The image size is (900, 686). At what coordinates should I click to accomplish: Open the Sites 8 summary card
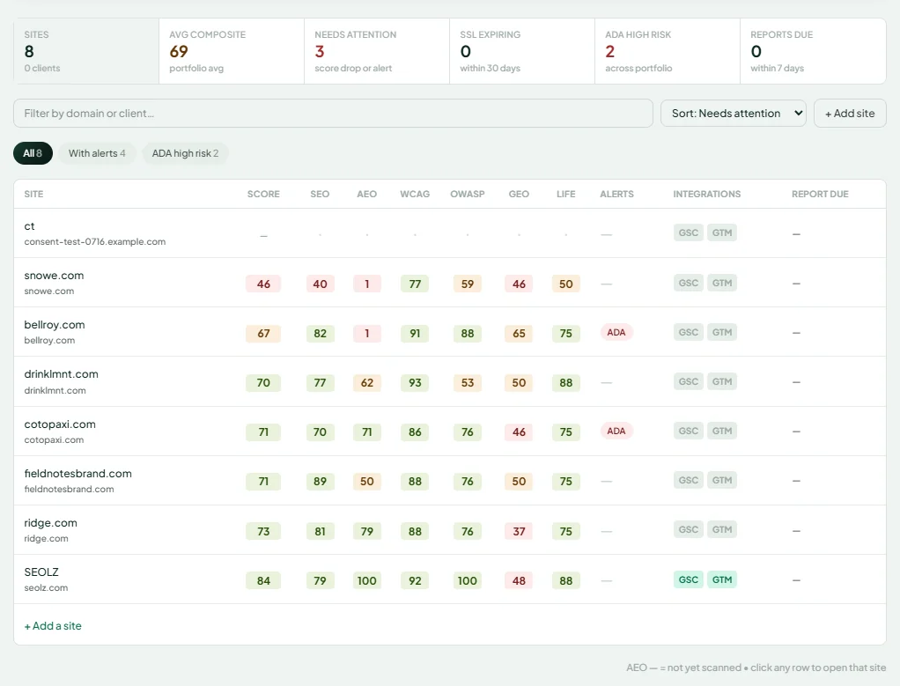click(86, 51)
